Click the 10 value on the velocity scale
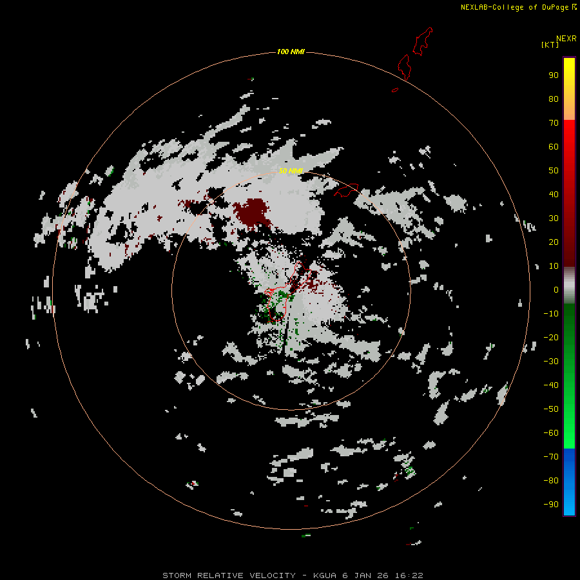The image size is (580, 580). pyautogui.click(x=554, y=266)
